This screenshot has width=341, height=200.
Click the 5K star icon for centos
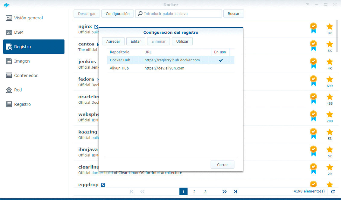coord(330,44)
